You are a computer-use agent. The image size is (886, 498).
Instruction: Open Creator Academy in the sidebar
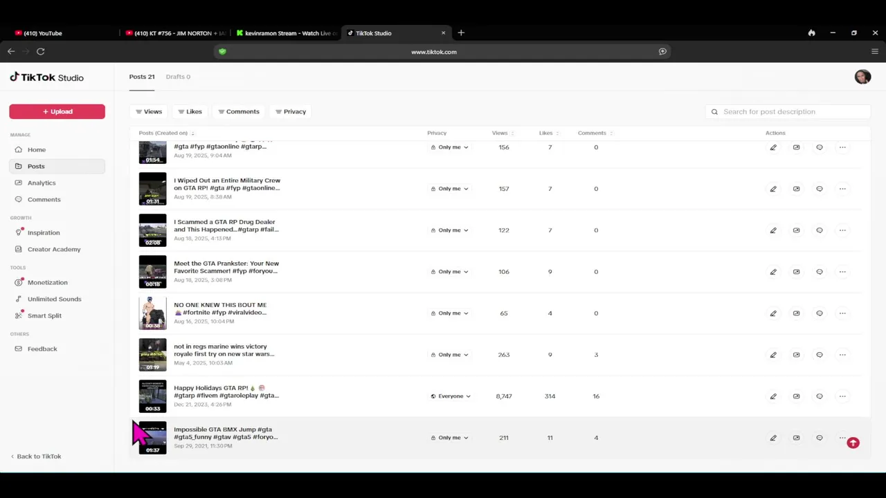(x=57, y=249)
